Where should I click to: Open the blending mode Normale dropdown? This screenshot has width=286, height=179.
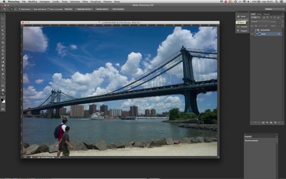pyautogui.click(x=260, y=22)
